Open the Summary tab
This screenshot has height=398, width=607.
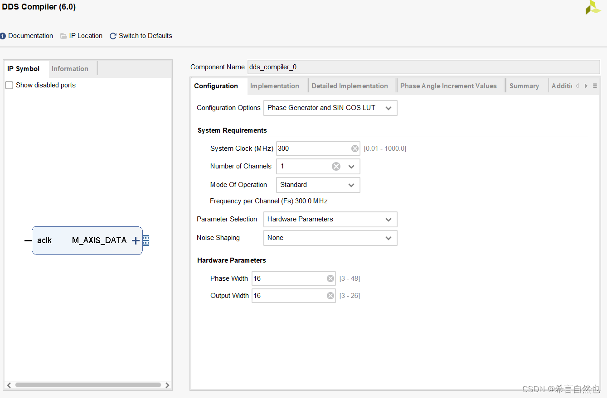(x=524, y=86)
